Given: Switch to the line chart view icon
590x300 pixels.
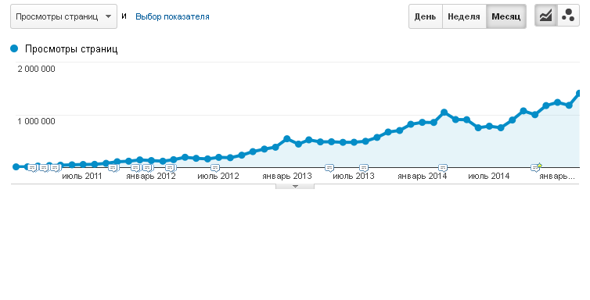Looking at the screenshot, I should (545, 16).
